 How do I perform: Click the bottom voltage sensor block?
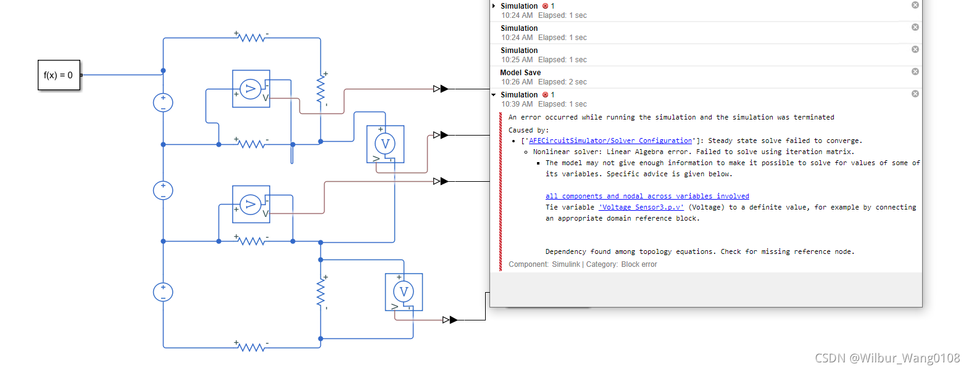404,291
